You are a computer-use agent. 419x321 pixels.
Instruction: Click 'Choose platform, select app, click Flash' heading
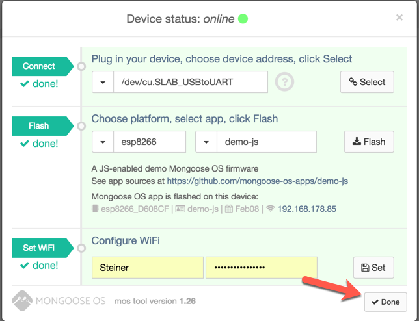(185, 119)
